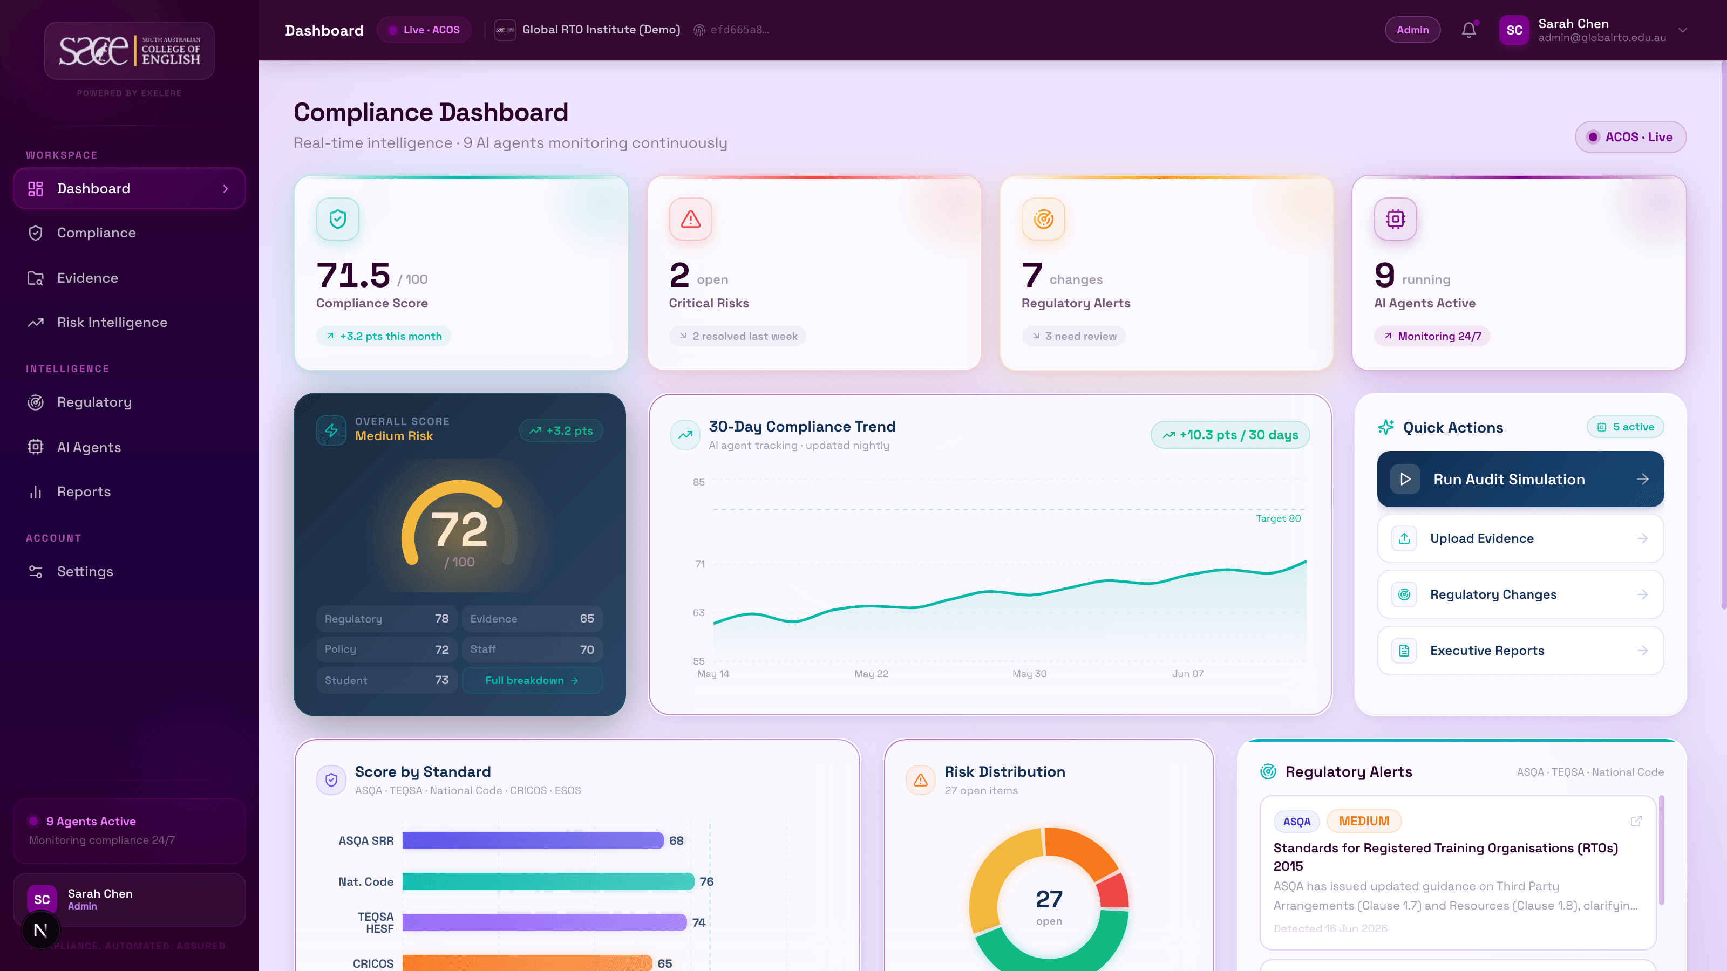Click the 5 active badge
Viewport: 1727px width, 971px height.
[x=1625, y=427]
